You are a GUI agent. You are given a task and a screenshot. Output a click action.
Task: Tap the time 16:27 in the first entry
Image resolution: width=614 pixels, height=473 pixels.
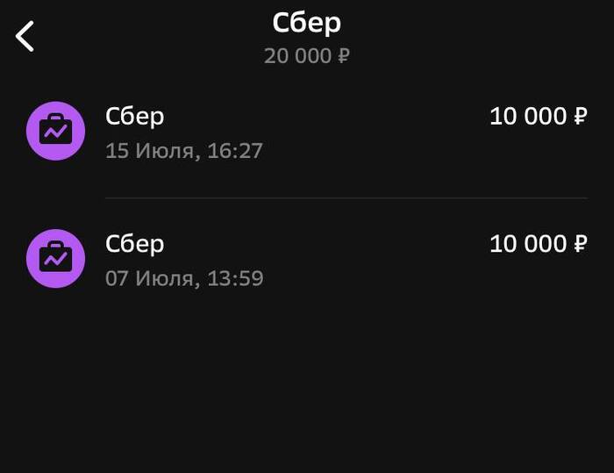235,151
